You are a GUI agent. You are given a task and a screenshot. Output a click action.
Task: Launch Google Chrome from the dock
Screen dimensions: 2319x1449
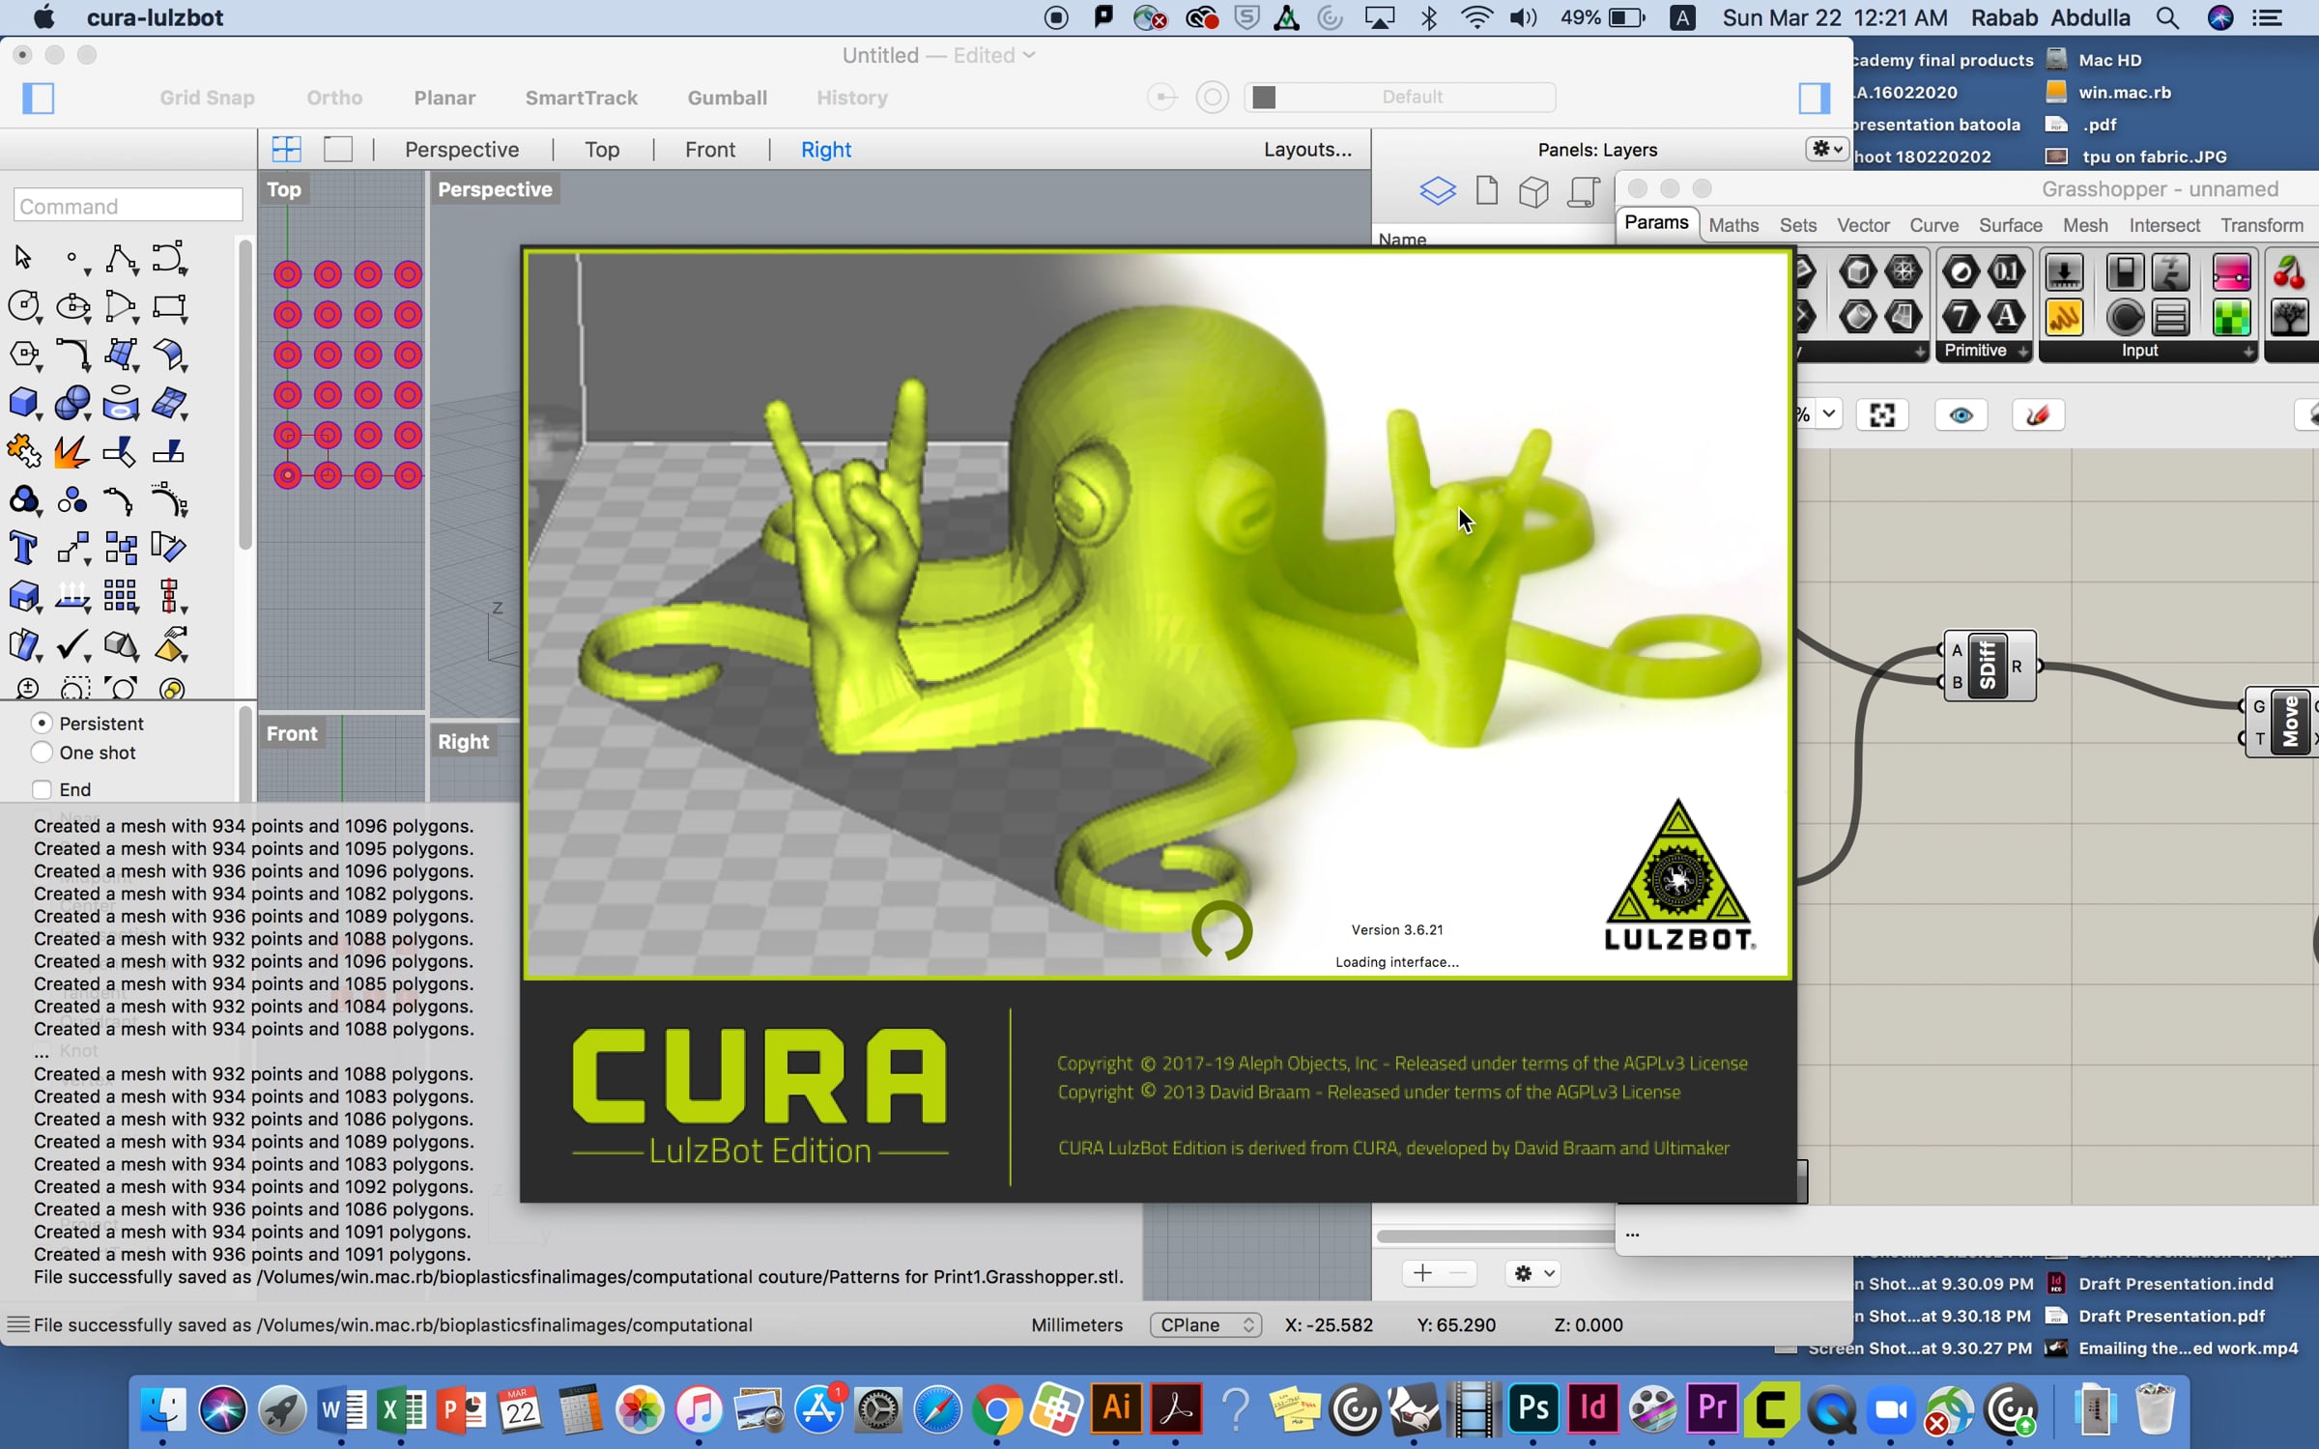997,1408
